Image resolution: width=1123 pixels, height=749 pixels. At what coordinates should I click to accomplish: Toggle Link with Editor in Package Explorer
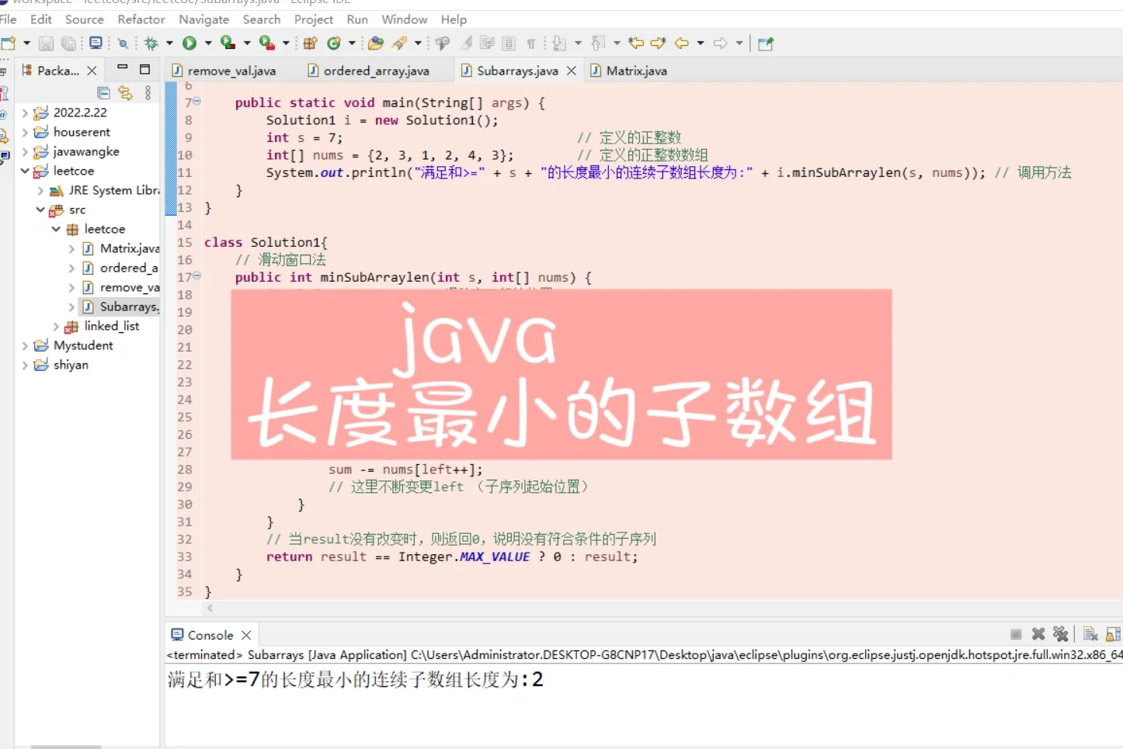[x=126, y=92]
